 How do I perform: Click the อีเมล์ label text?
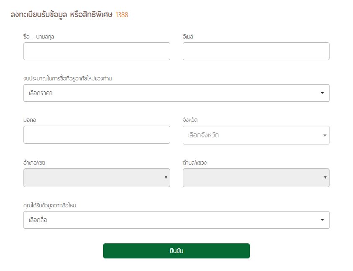pos(188,36)
